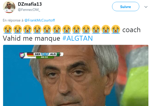Expand the tweet options chevron menu
The image size is (152, 106).
coord(146,7)
